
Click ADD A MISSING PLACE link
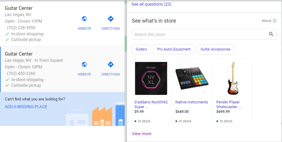coord(26,107)
